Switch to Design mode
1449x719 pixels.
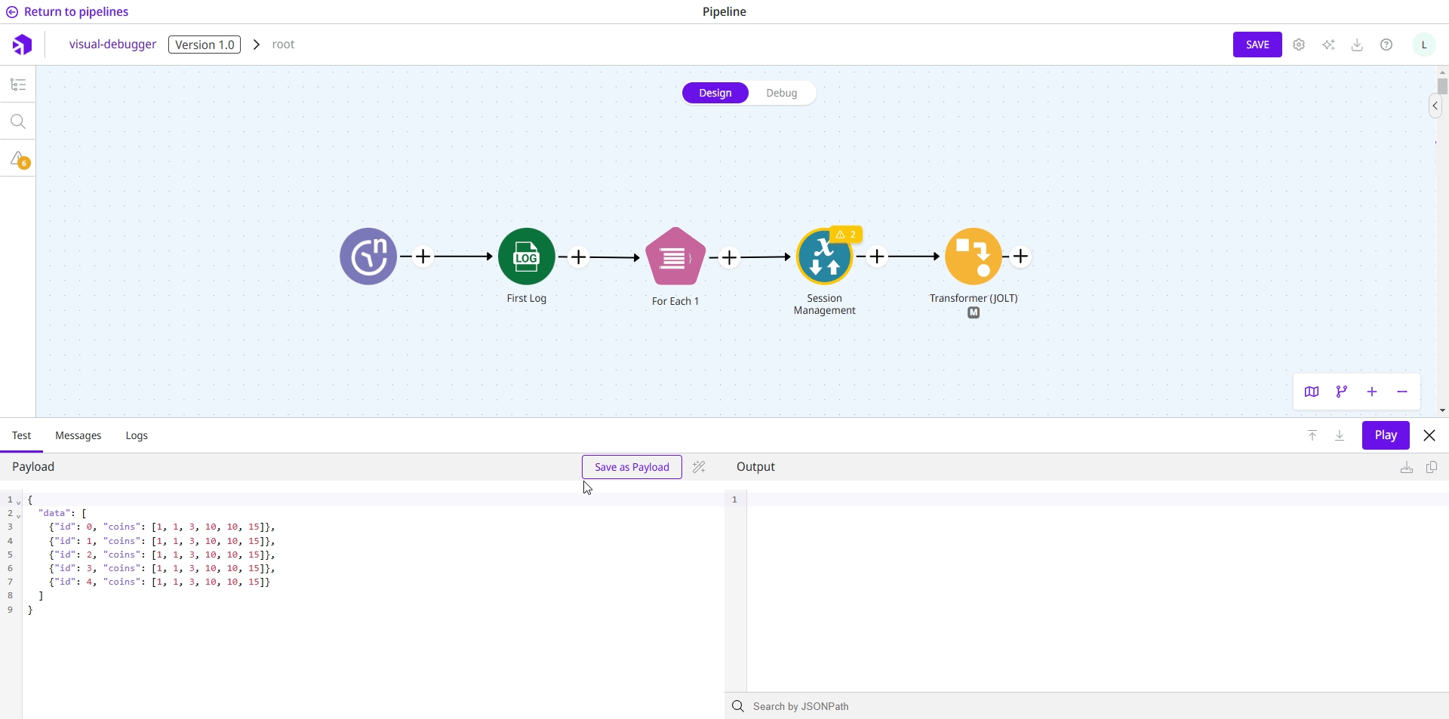[x=715, y=93]
